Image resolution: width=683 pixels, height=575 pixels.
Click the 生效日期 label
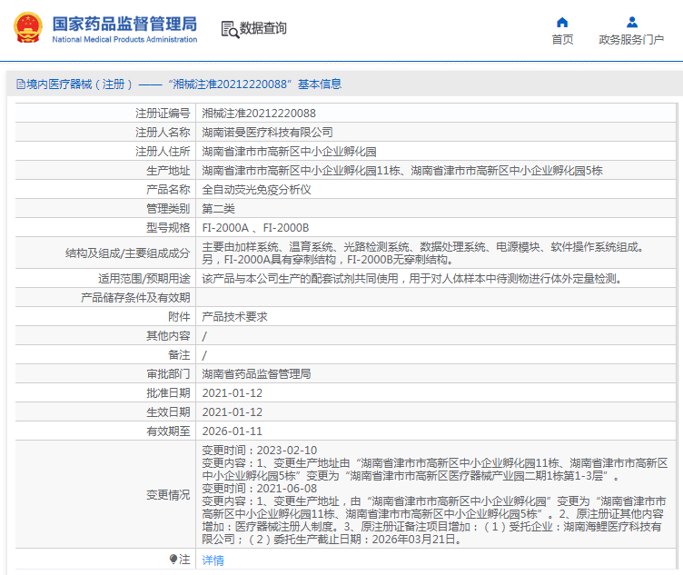click(x=168, y=412)
